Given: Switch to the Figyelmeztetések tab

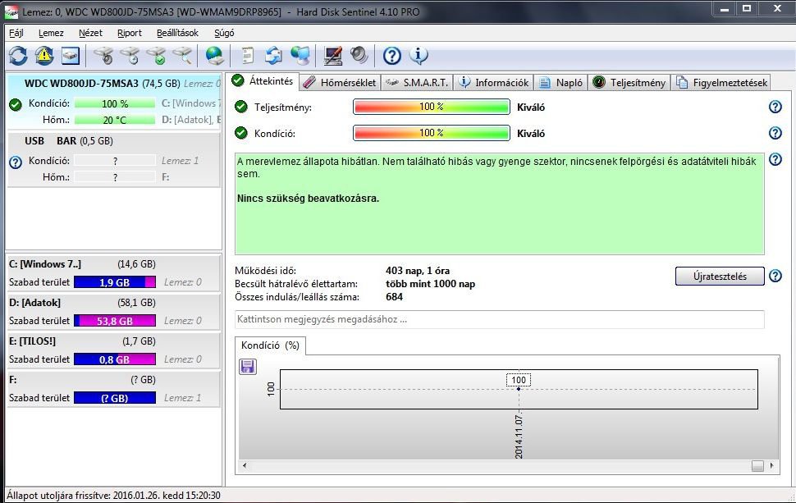Looking at the screenshot, I should (721, 83).
